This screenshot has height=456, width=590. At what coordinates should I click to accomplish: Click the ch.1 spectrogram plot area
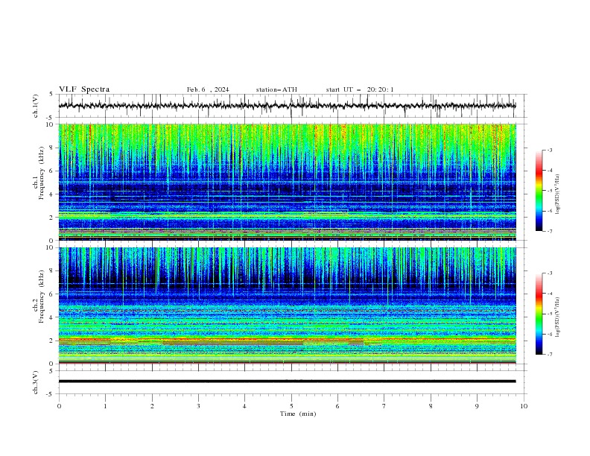tap(287, 182)
